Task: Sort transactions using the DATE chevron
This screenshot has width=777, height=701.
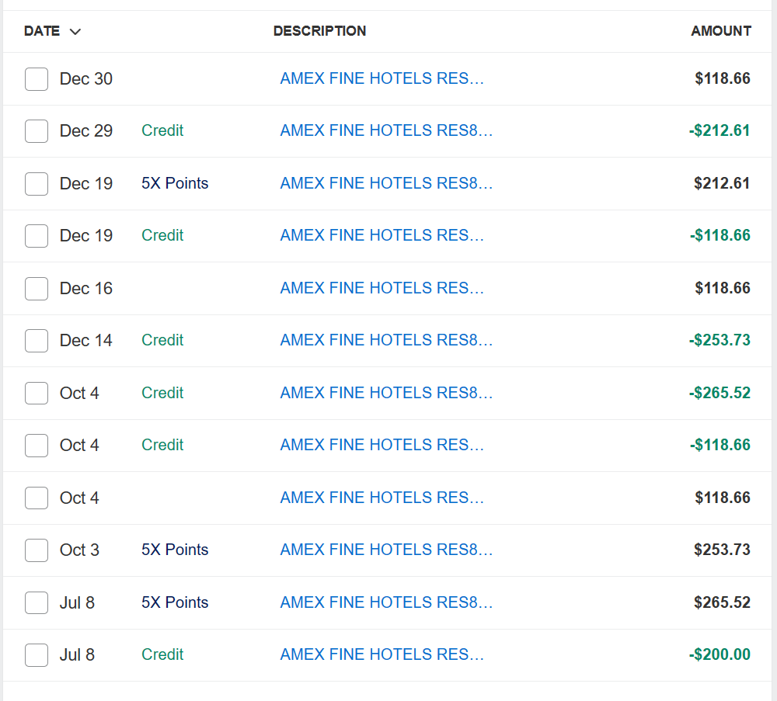Action: [75, 32]
